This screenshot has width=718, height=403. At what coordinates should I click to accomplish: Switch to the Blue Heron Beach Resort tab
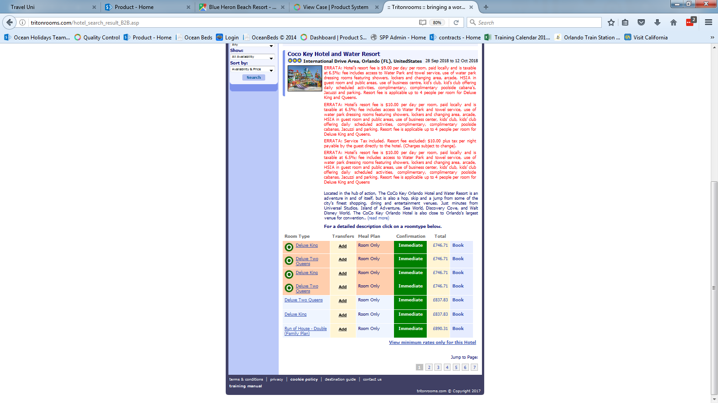(x=242, y=7)
